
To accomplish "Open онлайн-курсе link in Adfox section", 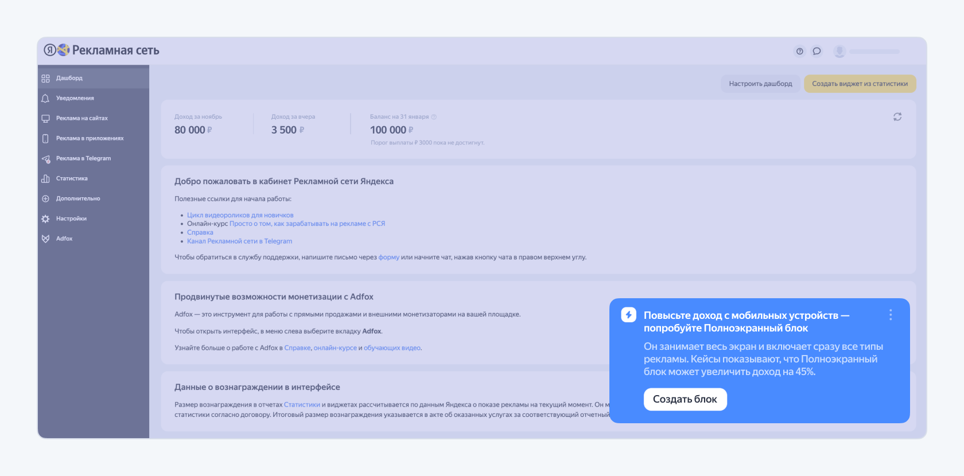I will tap(335, 348).
